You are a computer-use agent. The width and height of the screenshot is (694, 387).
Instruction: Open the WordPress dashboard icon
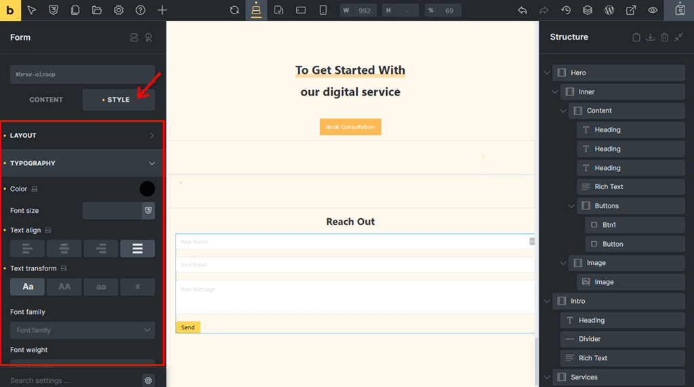(609, 10)
